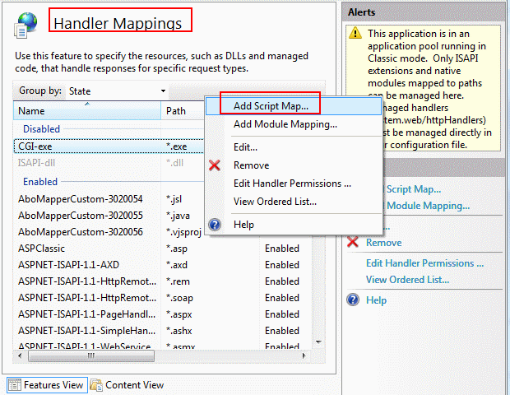This screenshot has width=510, height=395.
Task: Select View Ordered List in context menu
Action: pyautogui.click(x=275, y=202)
